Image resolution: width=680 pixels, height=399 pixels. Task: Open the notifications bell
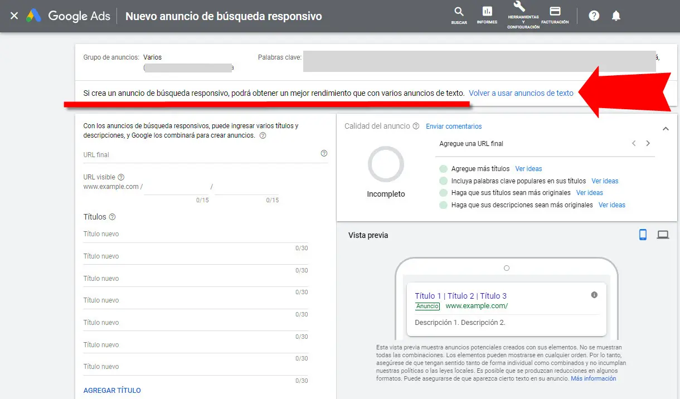[616, 16]
